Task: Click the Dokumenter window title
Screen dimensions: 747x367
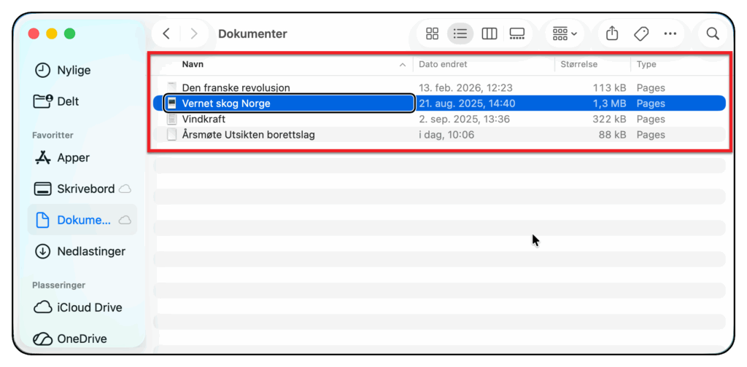Action: coord(252,33)
